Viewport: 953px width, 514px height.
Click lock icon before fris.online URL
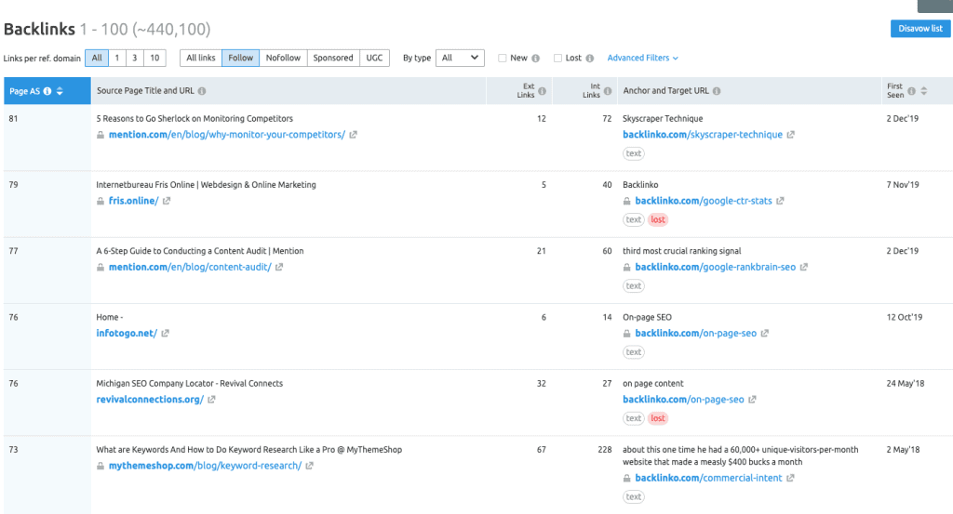pyautogui.click(x=101, y=201)
